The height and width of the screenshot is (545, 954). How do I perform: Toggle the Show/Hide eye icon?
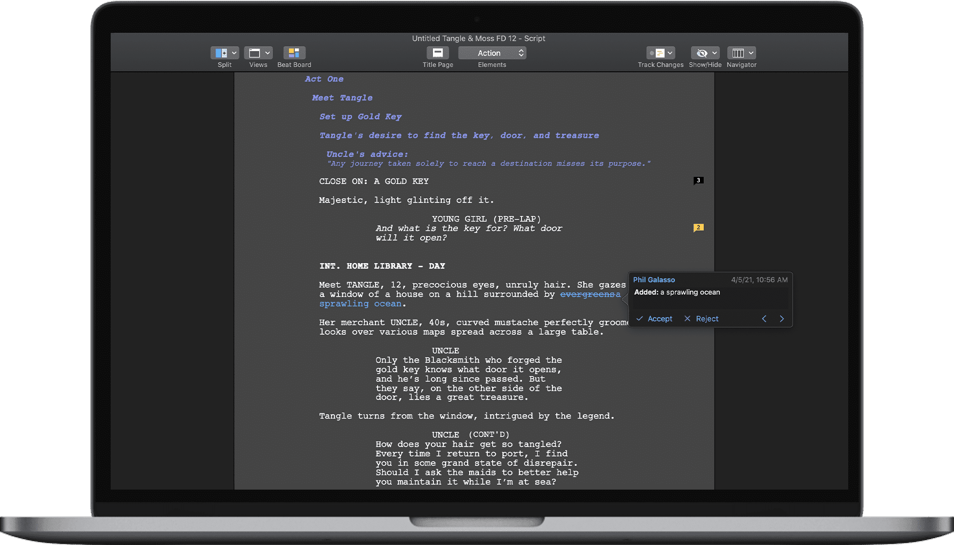(702, 53)
